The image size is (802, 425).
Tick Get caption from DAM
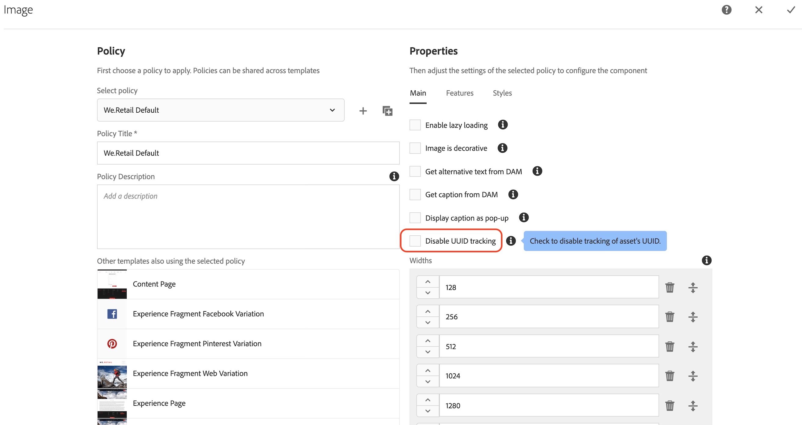tap(415, 194)
